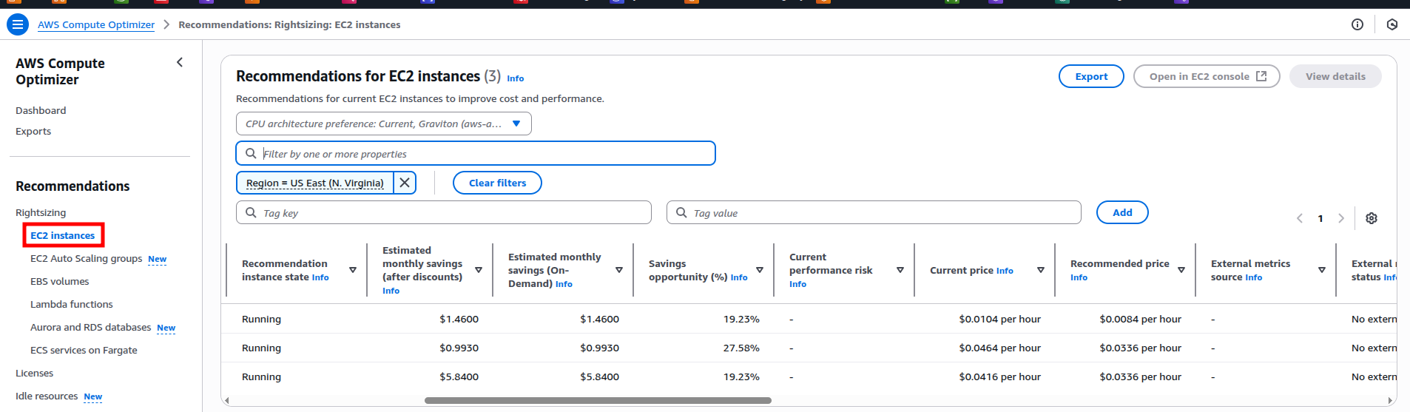Collapse the AWS Compute Optimizer sidebar
The image size is (1410, 412).
[180, 63]
